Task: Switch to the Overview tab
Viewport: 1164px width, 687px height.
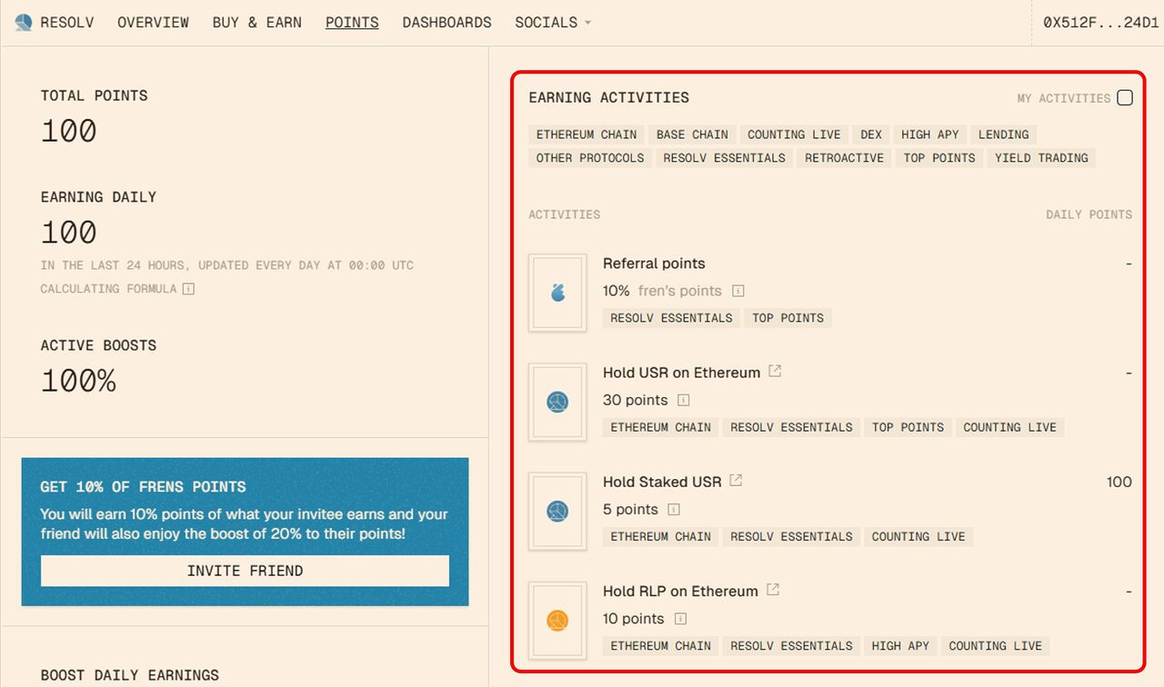Action: click(x=153, y=22)
